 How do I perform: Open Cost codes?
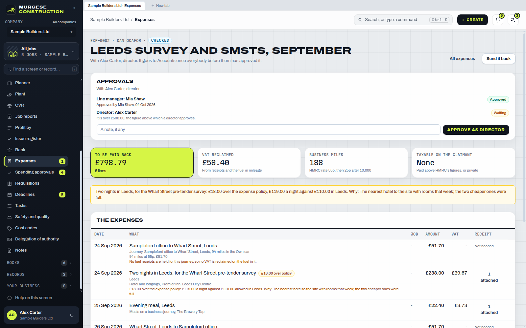pyautogui.click(x=36, y=228)
